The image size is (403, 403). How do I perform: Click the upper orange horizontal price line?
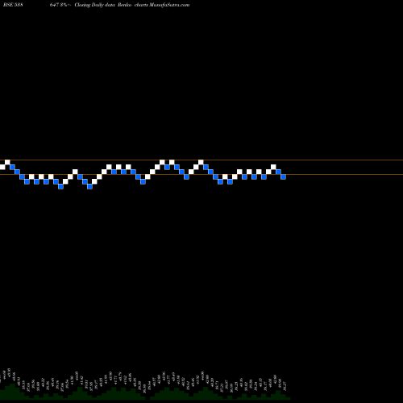point(201,160)
